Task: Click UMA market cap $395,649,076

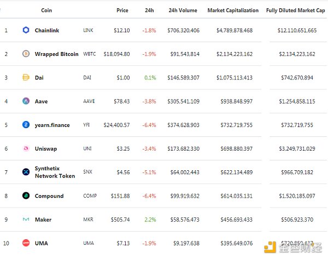Action: pyautogui.click(x=237, y=243)
